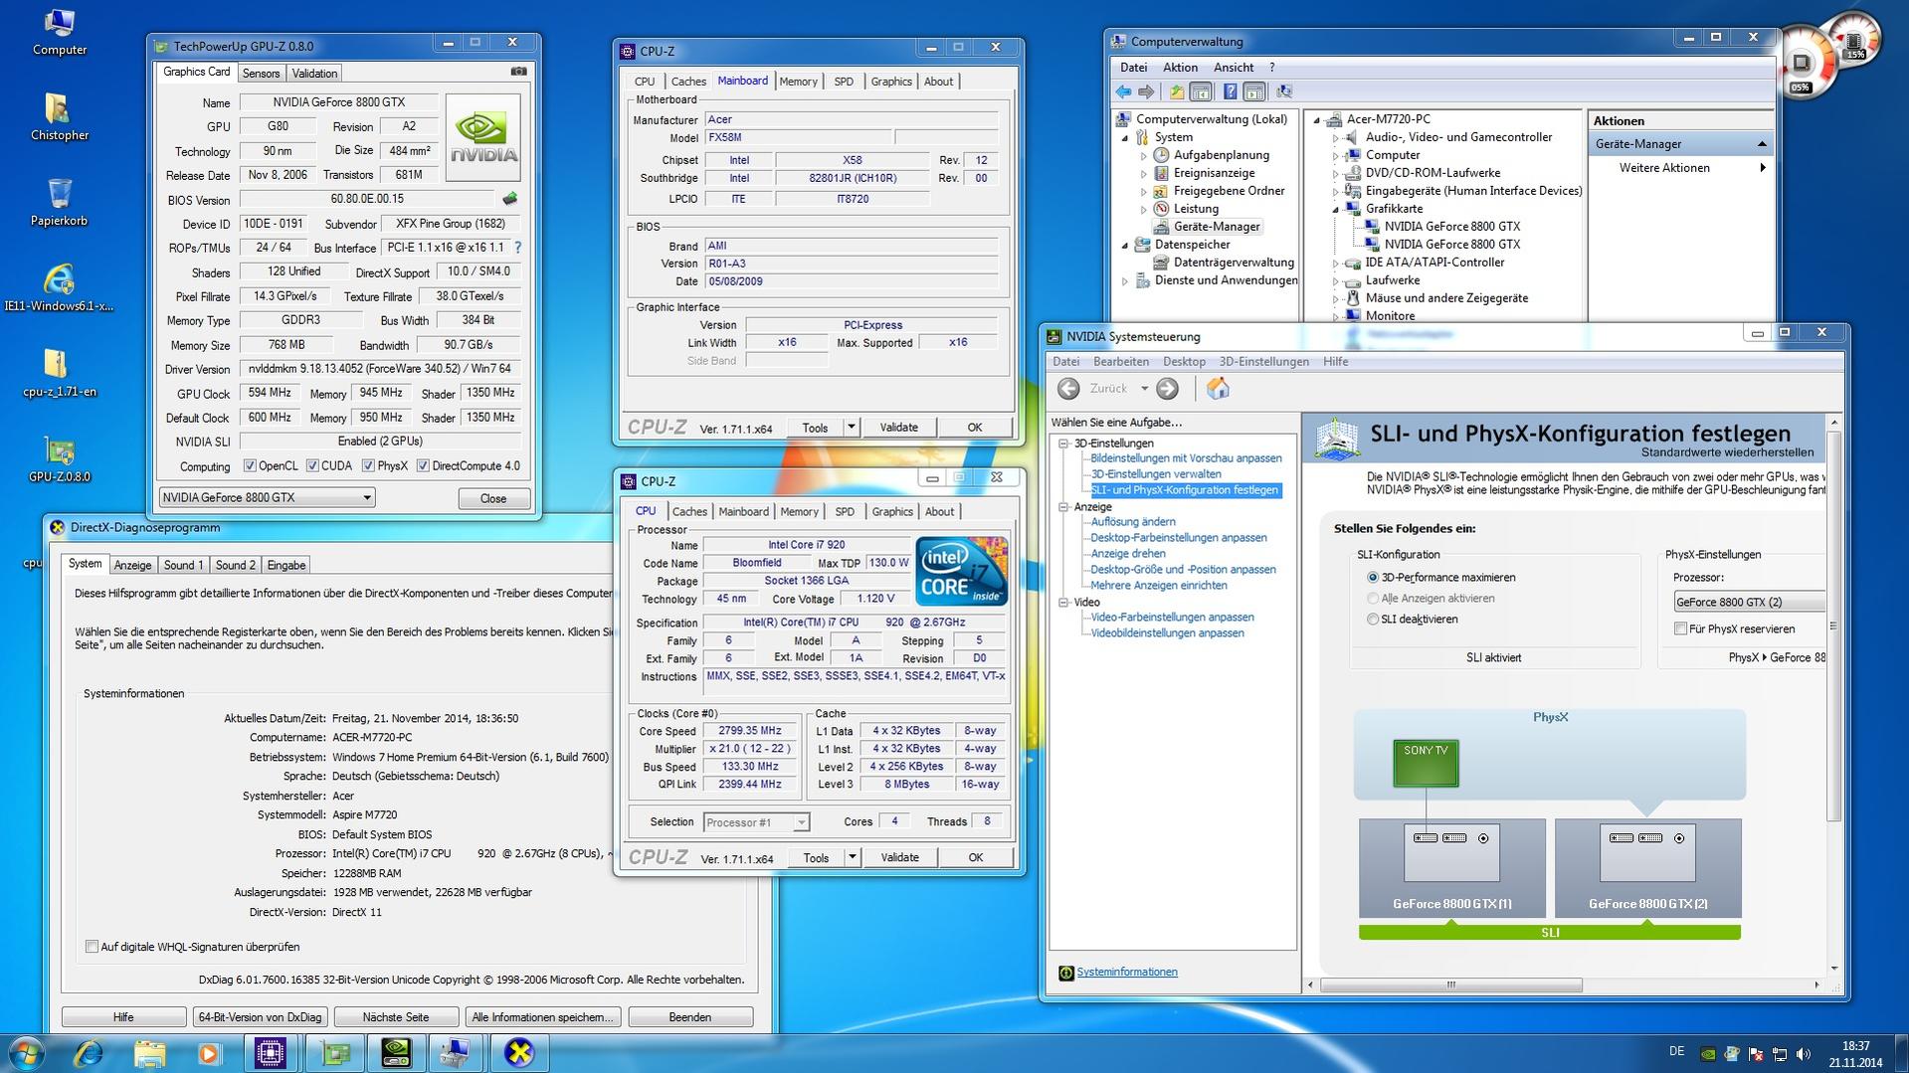1909x1073 pixels.
Task: Click the home icon in NVIDIA Systemsteuerung
Action: click(x=1218, y=389)
